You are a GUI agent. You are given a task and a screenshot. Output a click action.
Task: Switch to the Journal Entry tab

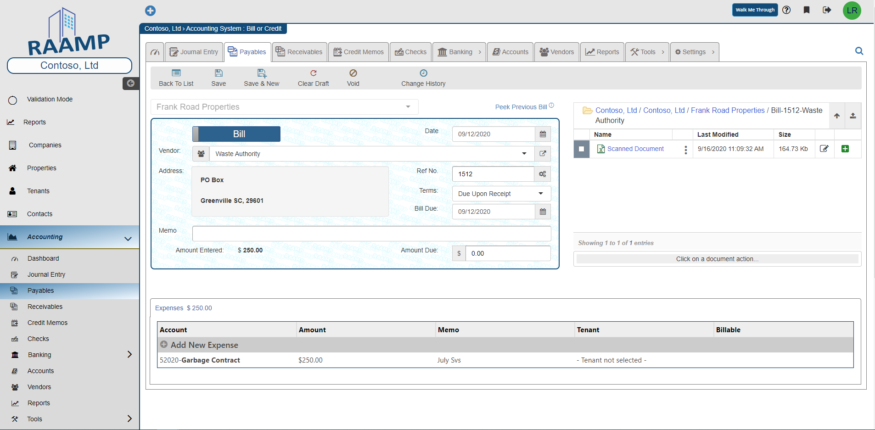194,52
